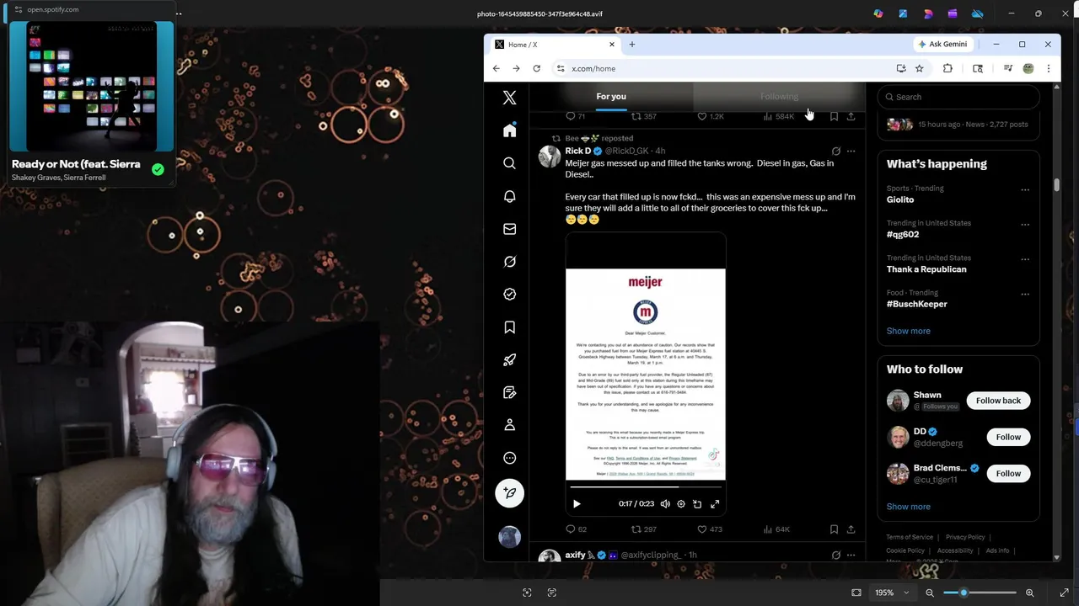Like the top post showing 1.2K likes
The height and width of the screenshot is (606, 1079).
[710, 116]
